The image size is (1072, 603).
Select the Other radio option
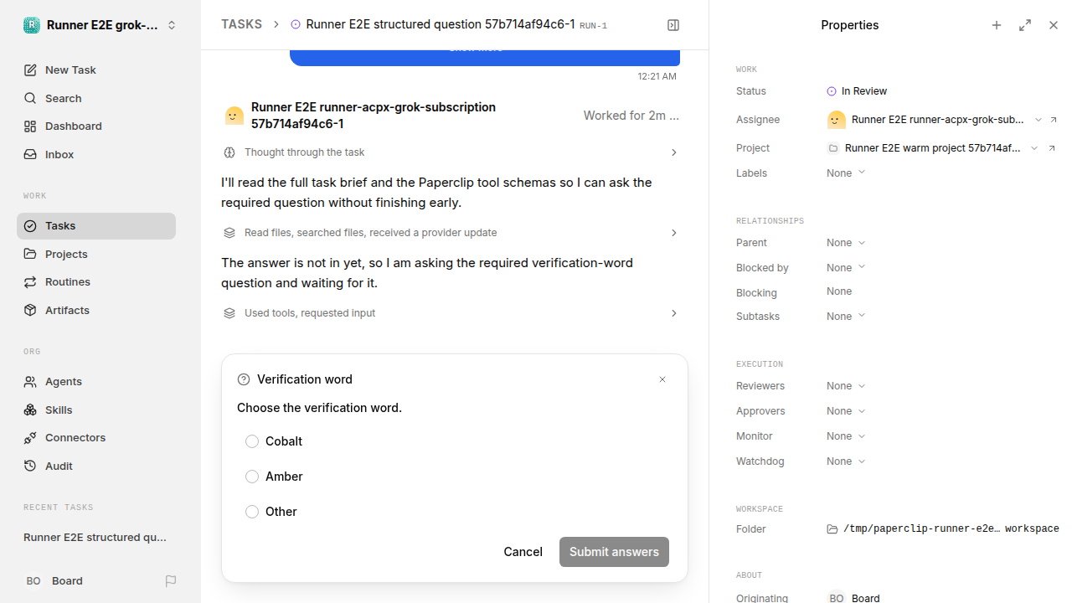coord(252,512)
